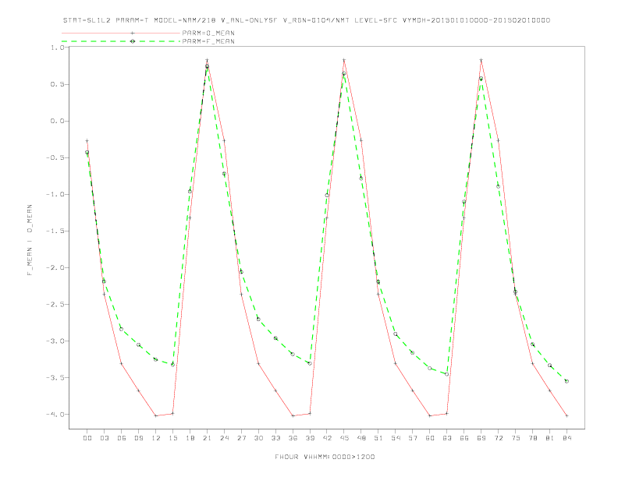Click the x-axis title FHOUR VHHMM=0000>1200

tap(325, 457)
